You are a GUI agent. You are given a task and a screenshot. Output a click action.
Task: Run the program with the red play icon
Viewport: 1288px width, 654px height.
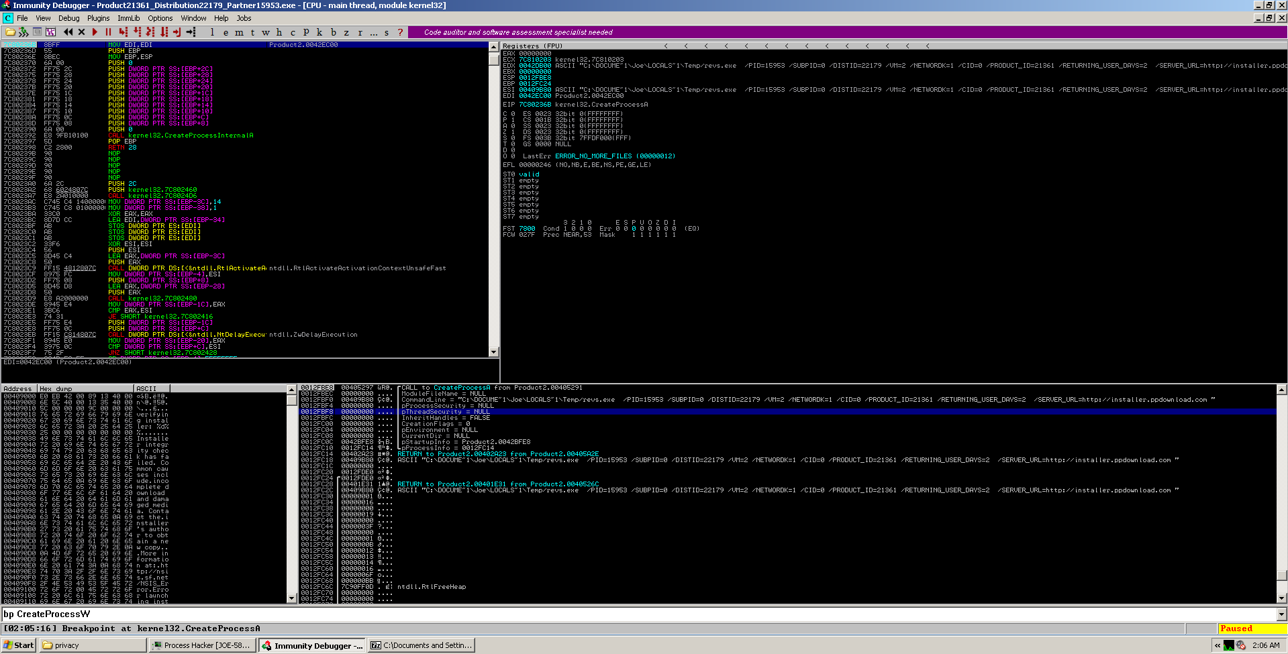[95, 32]
